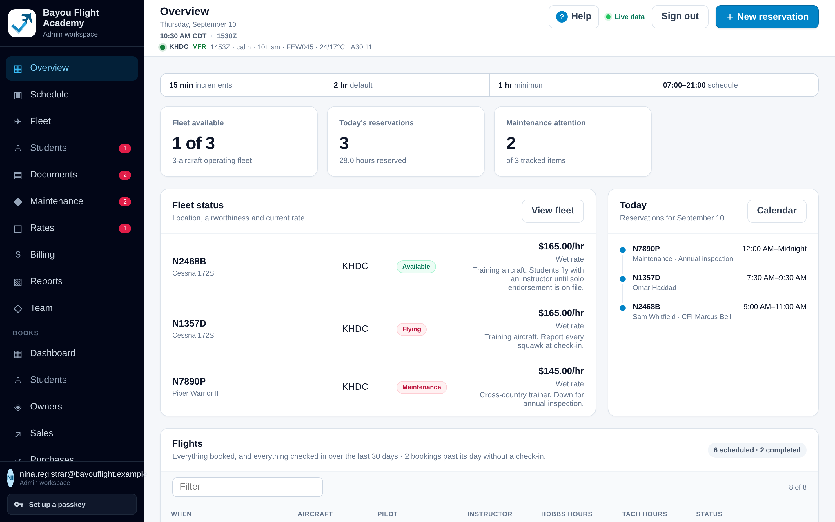Click the Flying status pill
Image resolution: width=835 pixels, height=522 pixels.
click(411, 329)
